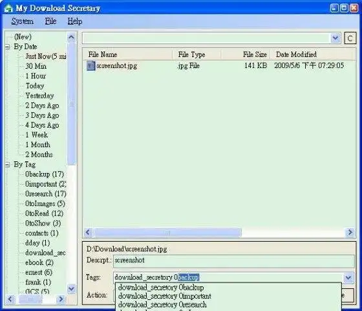The width and height of the screenshot is (362, 311).
Task: Select the 1 Month filter
Action: pyautogui.click(x=38, y=144)
